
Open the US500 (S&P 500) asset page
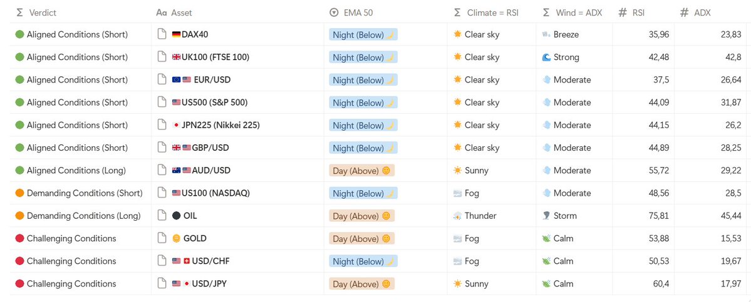point(215,103)
